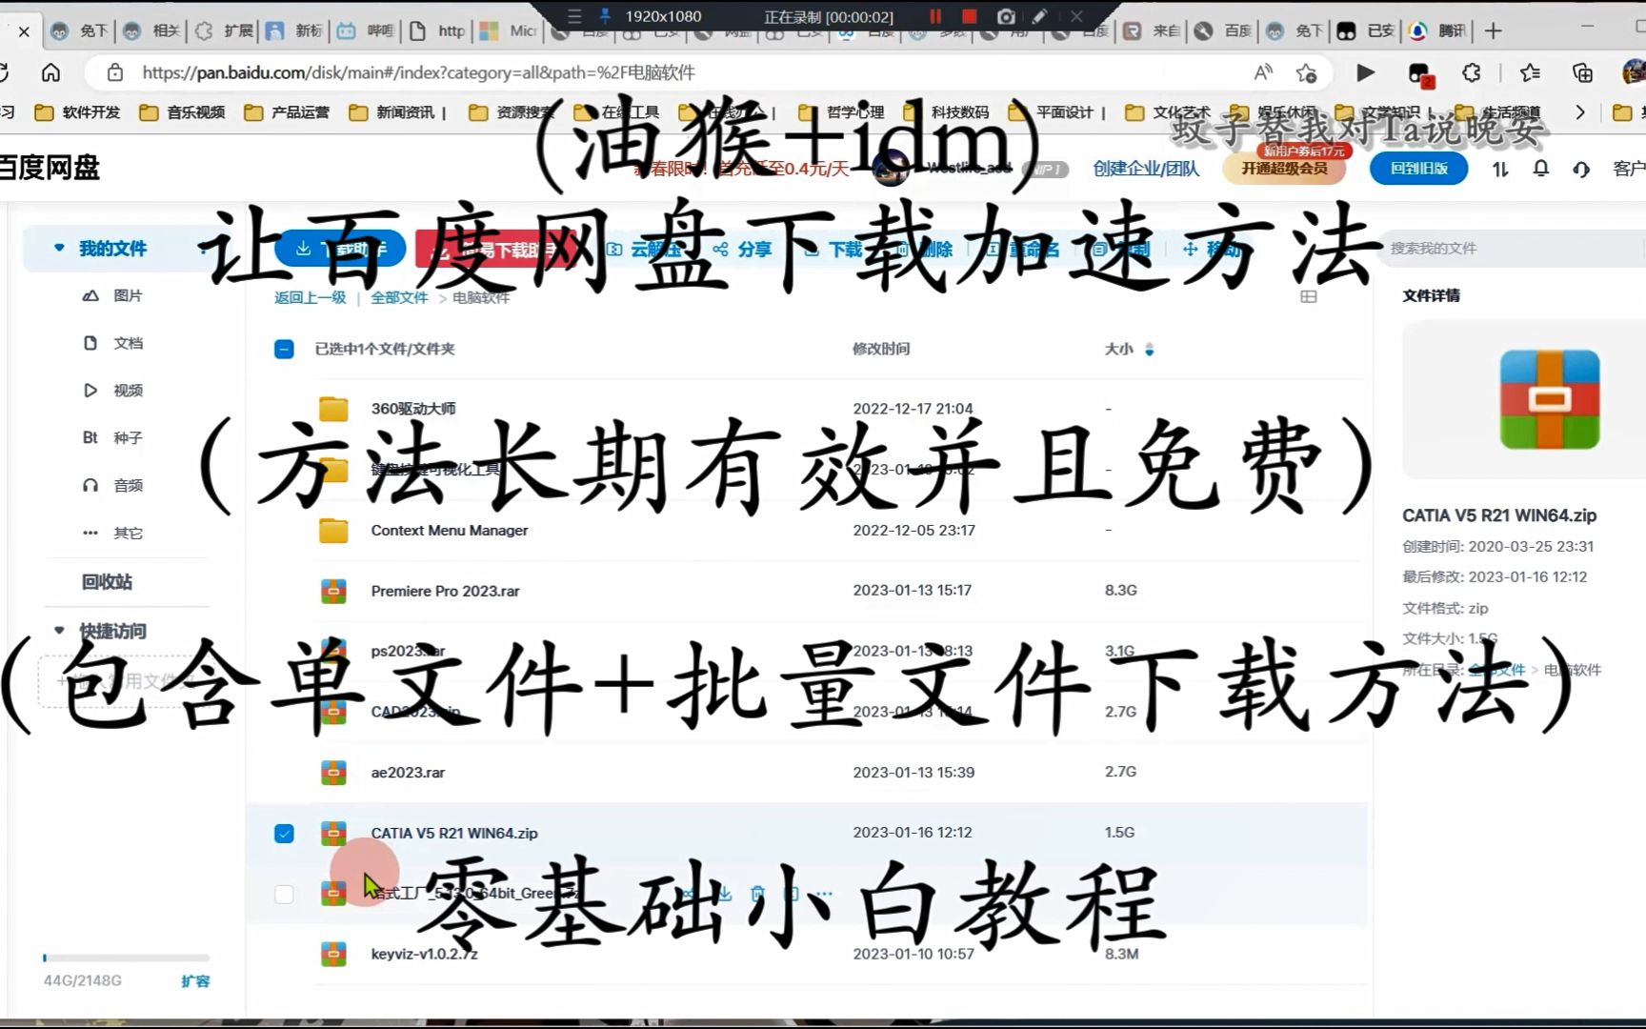
Task: Click the ae2023.rar archive icon
Action: [333, 772]
